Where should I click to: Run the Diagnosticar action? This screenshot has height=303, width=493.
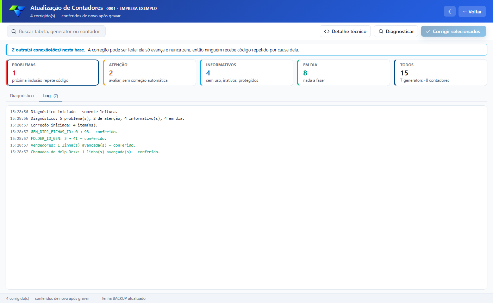click(x=396, y=31)
